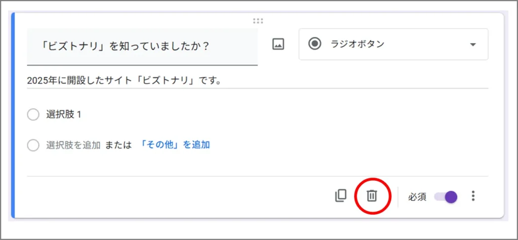
Task: Click the description text starting with 2025年に開設
Action: pyautogui.click(x=124, y=81)
